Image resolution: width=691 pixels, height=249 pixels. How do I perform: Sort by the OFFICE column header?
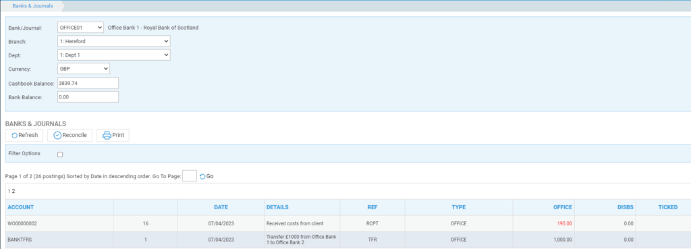tap(563, 207)
